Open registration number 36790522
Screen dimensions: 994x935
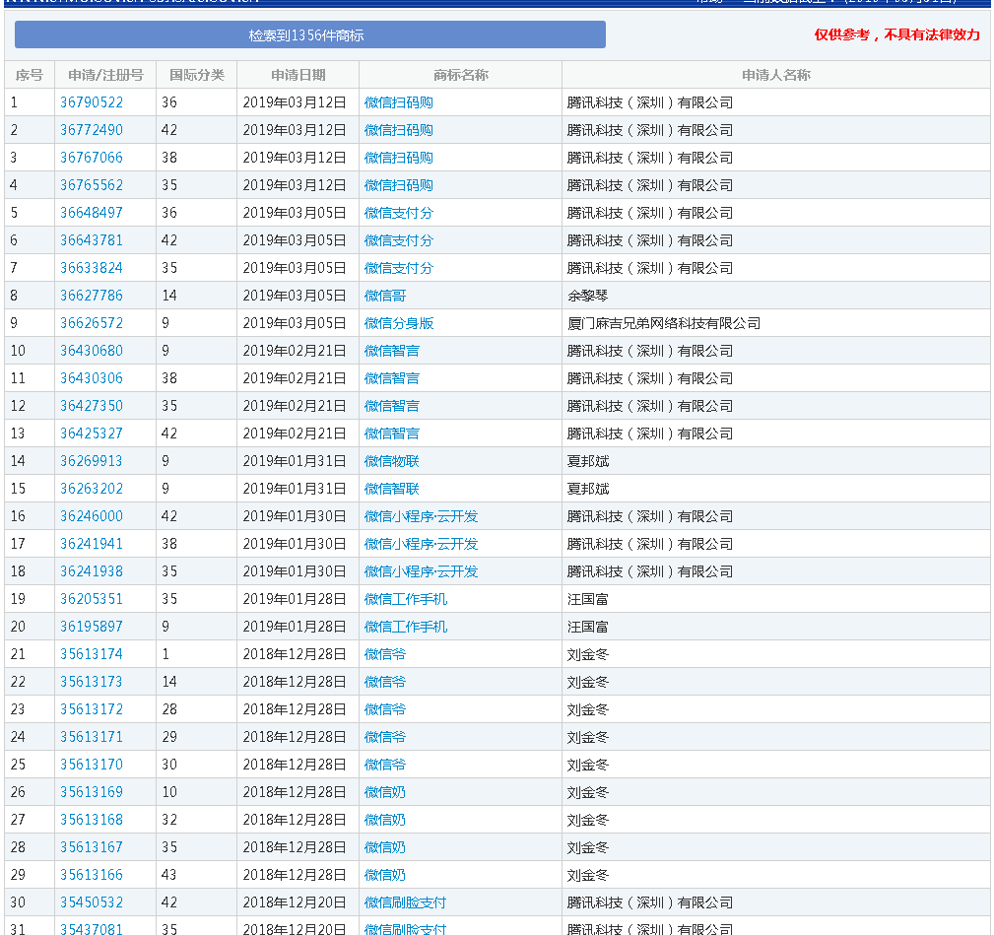[x=92, y=102]
